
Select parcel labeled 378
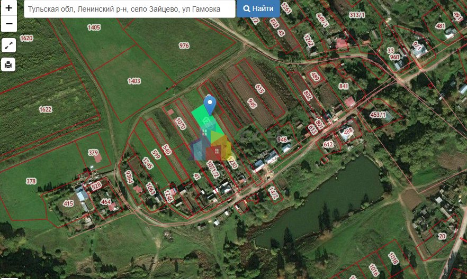pyautogui.click(x=31, y=181)
